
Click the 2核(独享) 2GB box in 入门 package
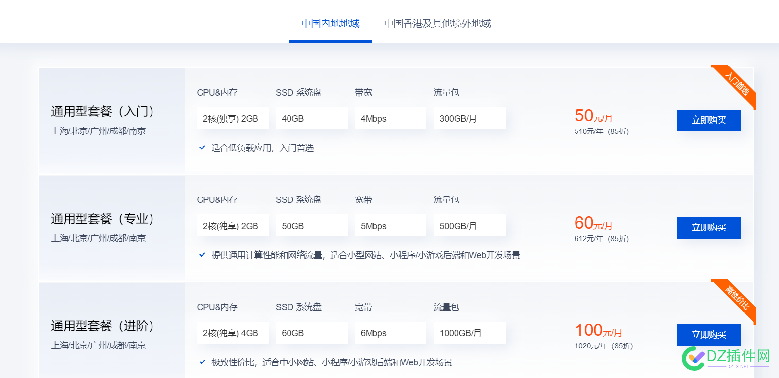(233, 118)
